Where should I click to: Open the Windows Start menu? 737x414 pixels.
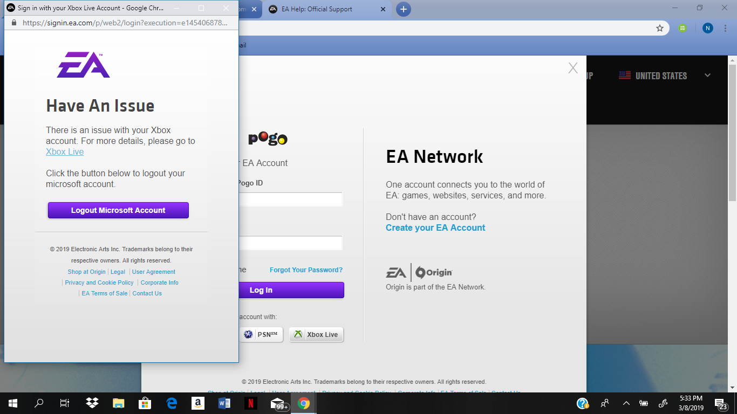[13, 403]
